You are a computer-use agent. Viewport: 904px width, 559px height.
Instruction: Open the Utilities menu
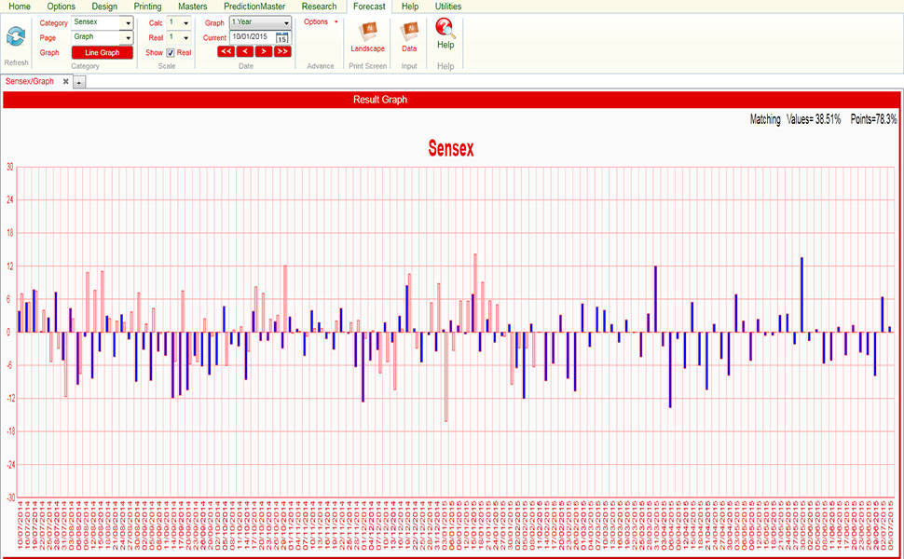point(448,7)
